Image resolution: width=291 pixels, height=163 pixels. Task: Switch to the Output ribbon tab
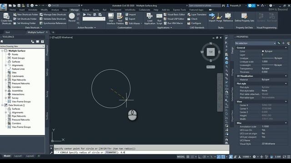(x=85, y=10)
